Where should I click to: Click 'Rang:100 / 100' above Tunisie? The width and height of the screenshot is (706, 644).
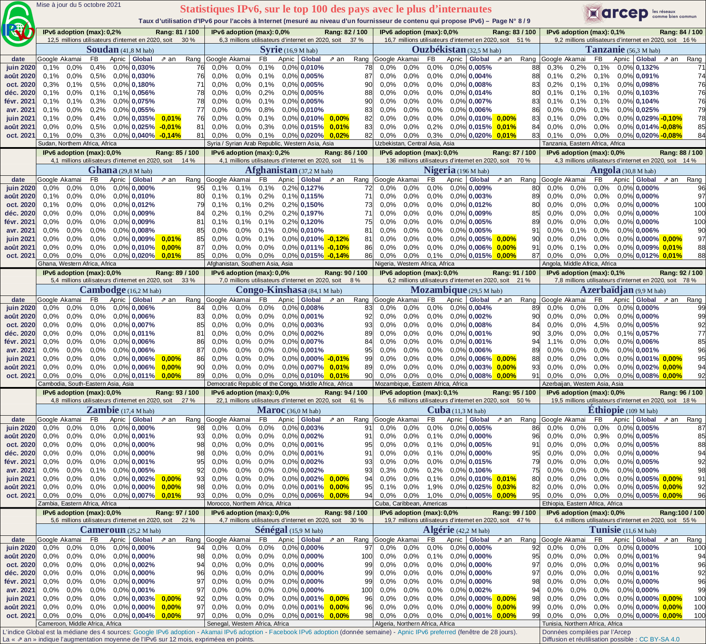tap(682, 513)
